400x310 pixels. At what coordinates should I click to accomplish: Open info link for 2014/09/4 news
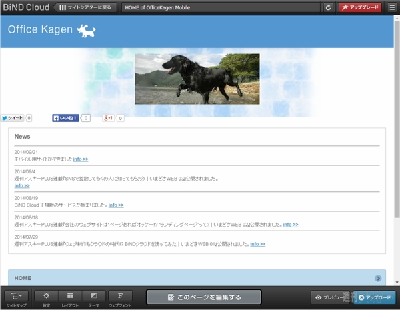[22, 186]
